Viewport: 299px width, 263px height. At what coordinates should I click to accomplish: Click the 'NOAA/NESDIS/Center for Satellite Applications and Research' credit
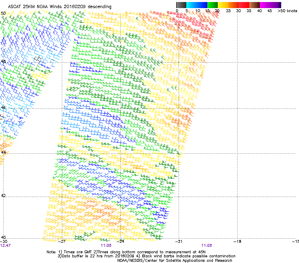[x=175, y=260]
